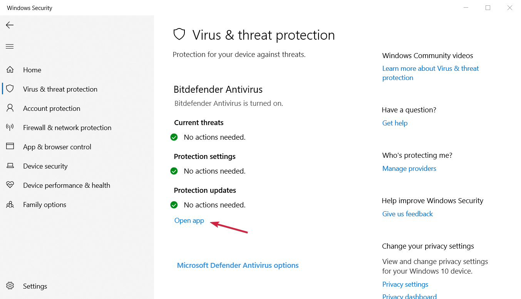
Task: Click the Get help link
Action: click(395, 123)
